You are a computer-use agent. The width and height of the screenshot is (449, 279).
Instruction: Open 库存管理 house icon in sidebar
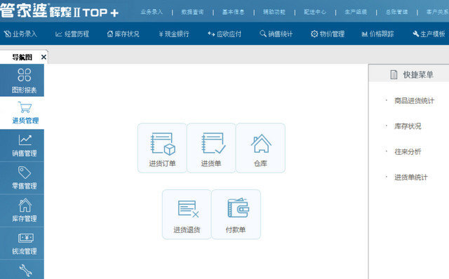pos(22,210)
